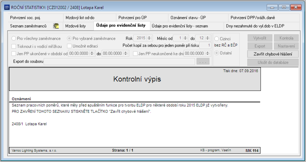Click Uložit do databáze button
Screen dimensions: 306x162
(273, 62)
